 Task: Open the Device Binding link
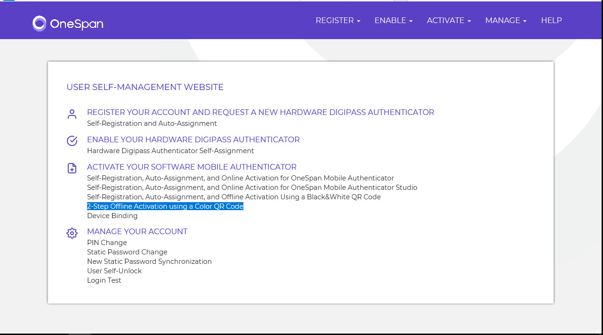click(113, 216)
